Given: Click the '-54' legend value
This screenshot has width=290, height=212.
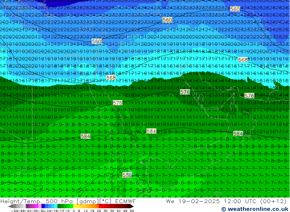Looking at the screenshot, I should click(x=14, y=211).
